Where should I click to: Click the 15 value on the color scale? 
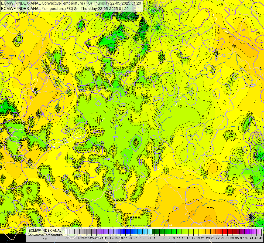(x=188, y=238)
